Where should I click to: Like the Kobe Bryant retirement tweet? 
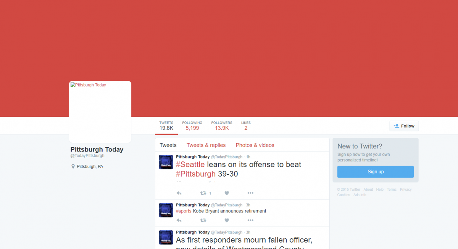pyautogui.click(x=227, y=220)
